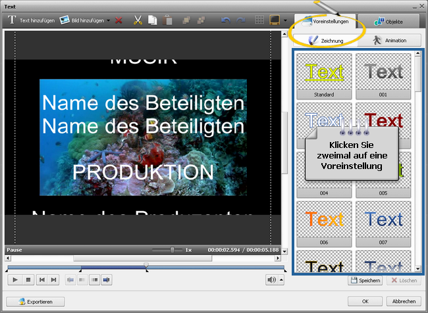Click the Play button

(15, 279)
